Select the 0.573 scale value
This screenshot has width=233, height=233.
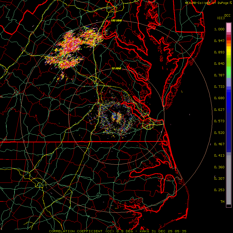pos(219,121)
